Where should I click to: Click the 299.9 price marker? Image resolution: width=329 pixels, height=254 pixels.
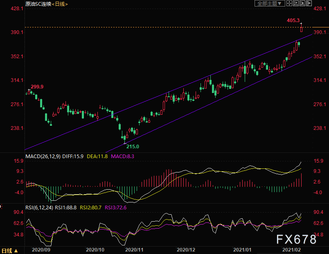[x=37, y=87]
